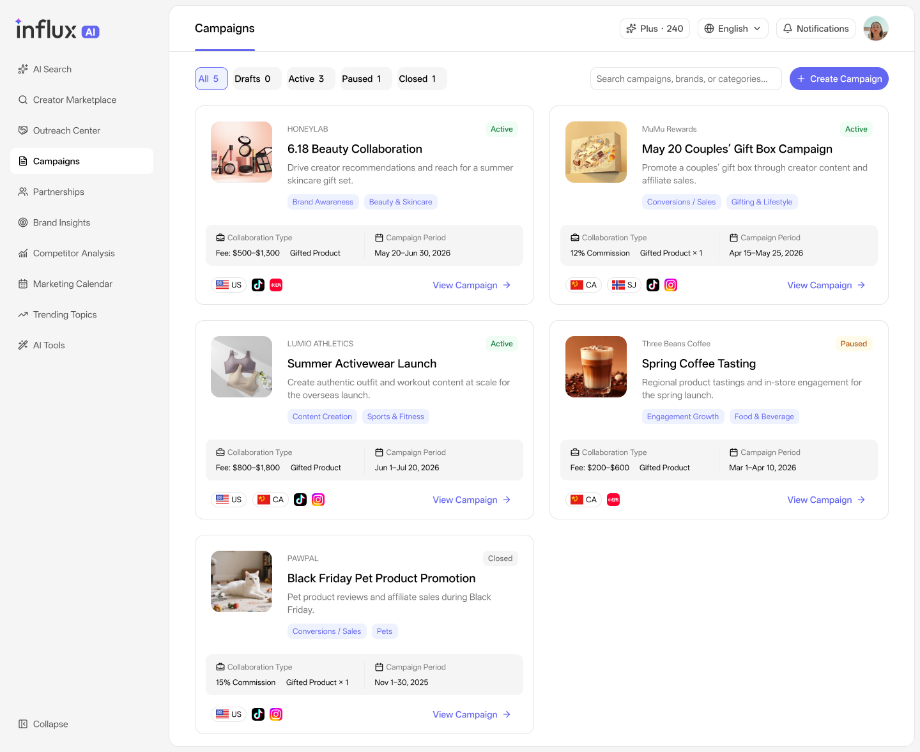This screenshot has height=752, width=920.
Task: Click the Xiaohongshu icon on Spring Coffee Tasting
Action: (x=613, y=500)
